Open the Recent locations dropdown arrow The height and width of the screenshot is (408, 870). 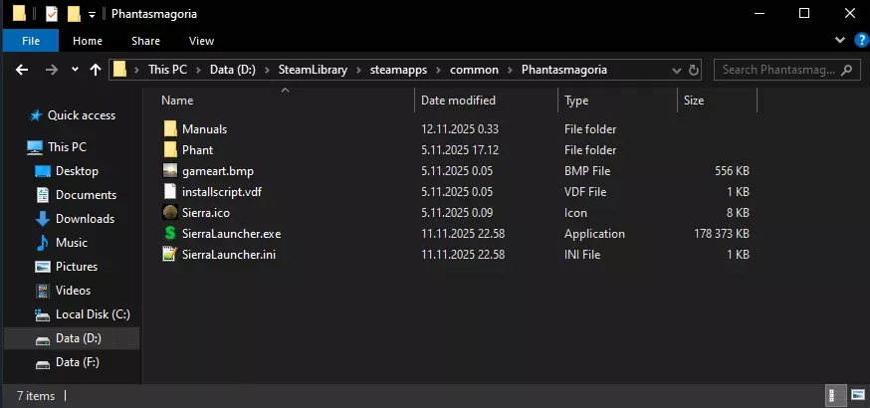tap(73, 70)
